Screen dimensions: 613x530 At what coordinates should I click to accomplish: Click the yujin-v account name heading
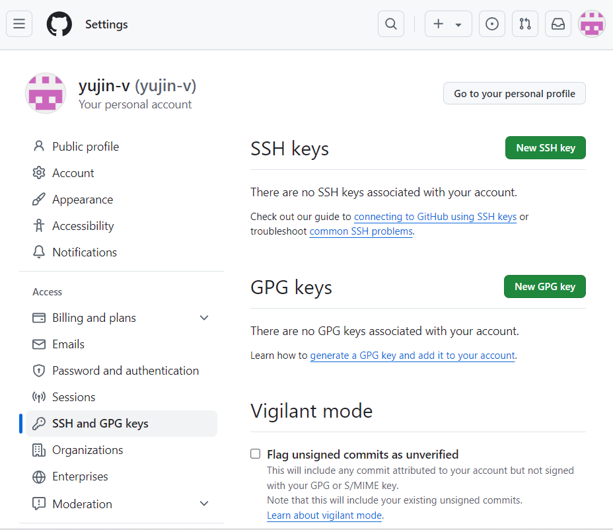click(137, 86)
